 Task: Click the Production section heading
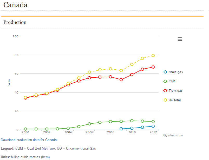tap(15, 22)
